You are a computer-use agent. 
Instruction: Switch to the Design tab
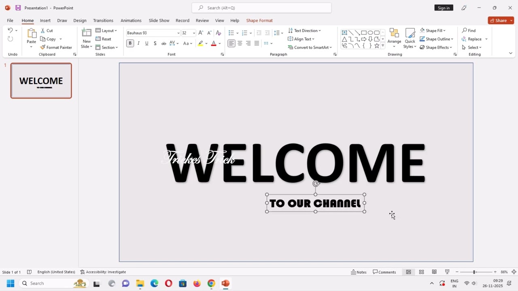point(80,20)
